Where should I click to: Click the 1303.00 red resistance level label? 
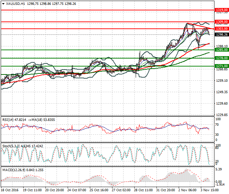point(222,29)
